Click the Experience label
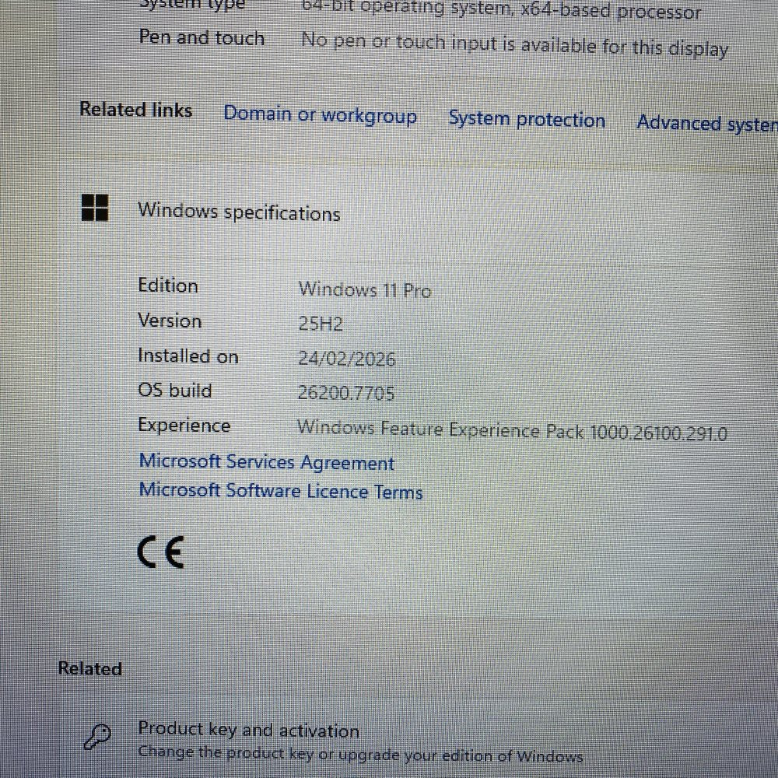 coord(184,426)
